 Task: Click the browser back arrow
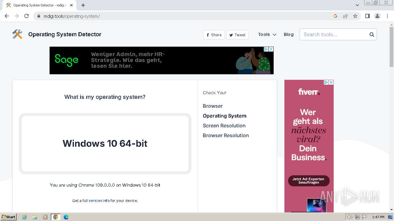(x=7, y=16)
